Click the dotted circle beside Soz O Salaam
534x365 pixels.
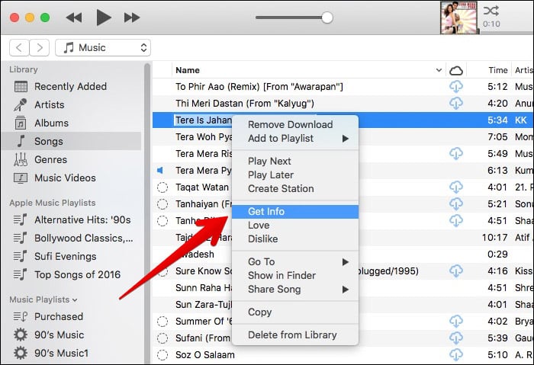162,355
